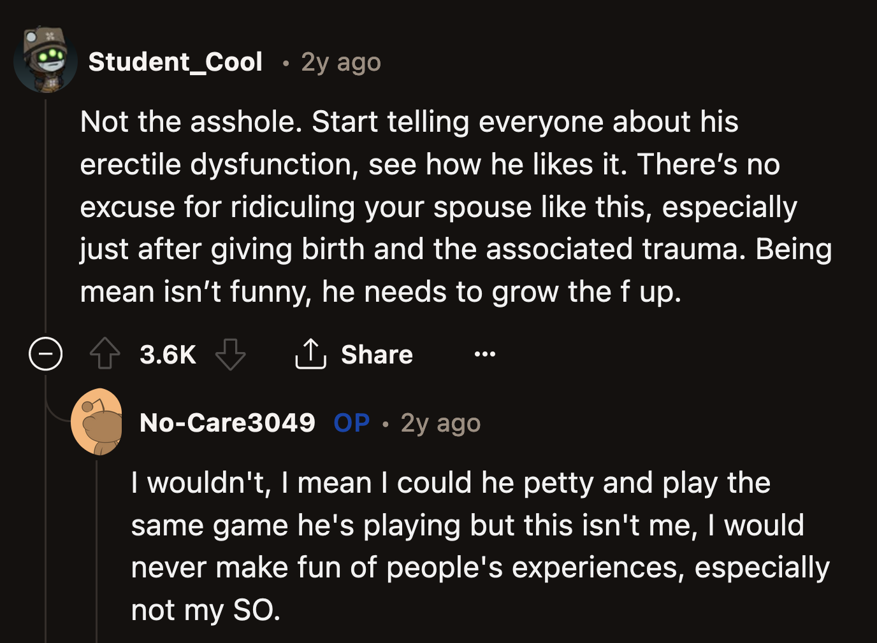Viewport: 877px width, 643px height.
Task: Toggle thread collapse for the top comment
Action: 45,354
